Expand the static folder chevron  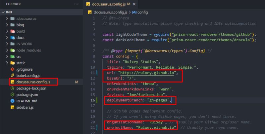click(7, 63)
